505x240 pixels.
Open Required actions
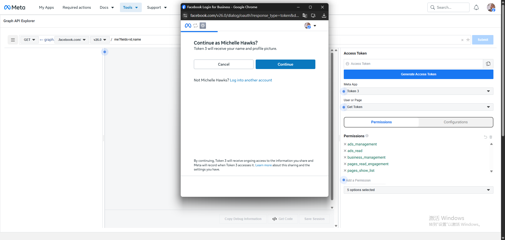tap(77, 7)
